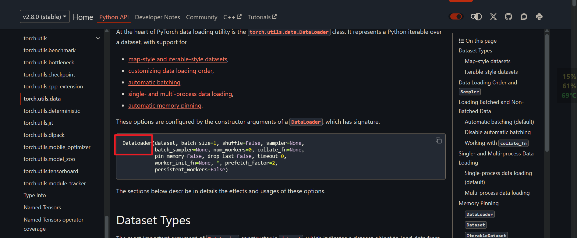577x238 pixels.
Task: Select torch.utils.jit in the sidebar
Action: click(38, 123)
